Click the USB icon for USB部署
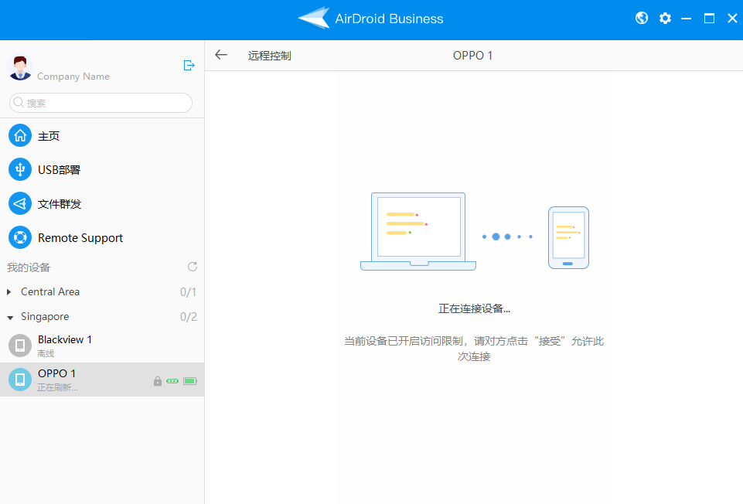Image resolution: width=743 pixels, height=504 pixels. tap(20, 169)
